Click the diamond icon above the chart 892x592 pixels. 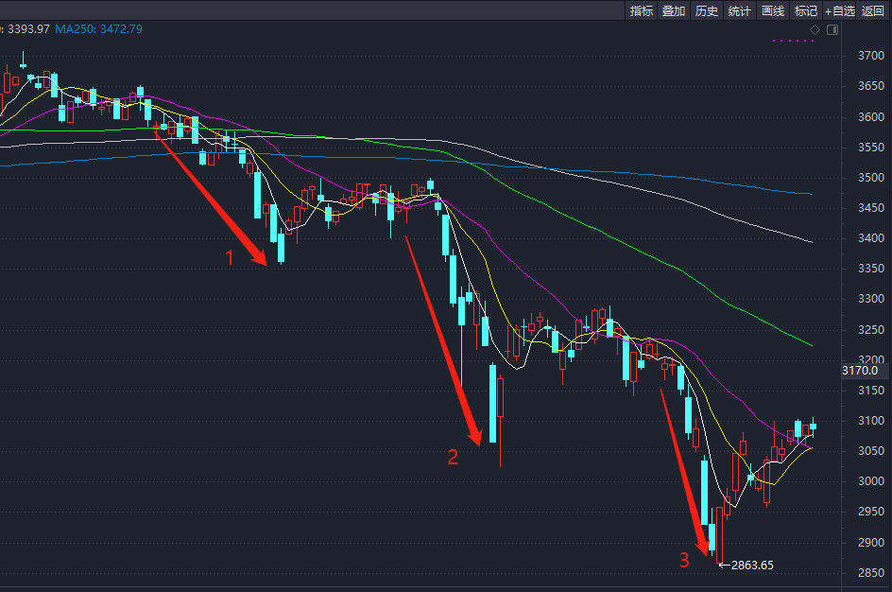tap(815, 29)
